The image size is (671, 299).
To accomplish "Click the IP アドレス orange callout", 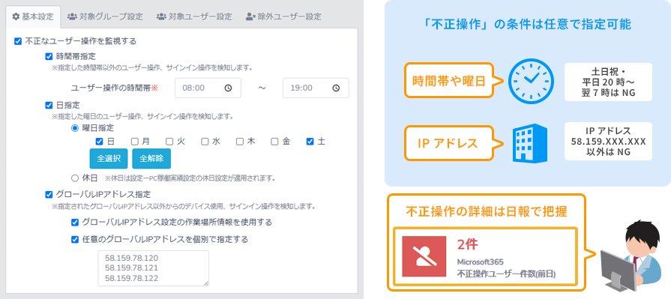I will pos(454,143).
